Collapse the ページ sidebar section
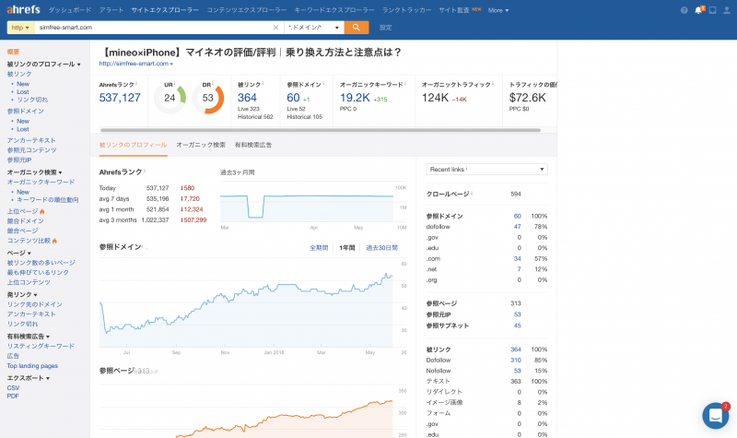This screenshot has width=737, height=438. tap(18, 253)
